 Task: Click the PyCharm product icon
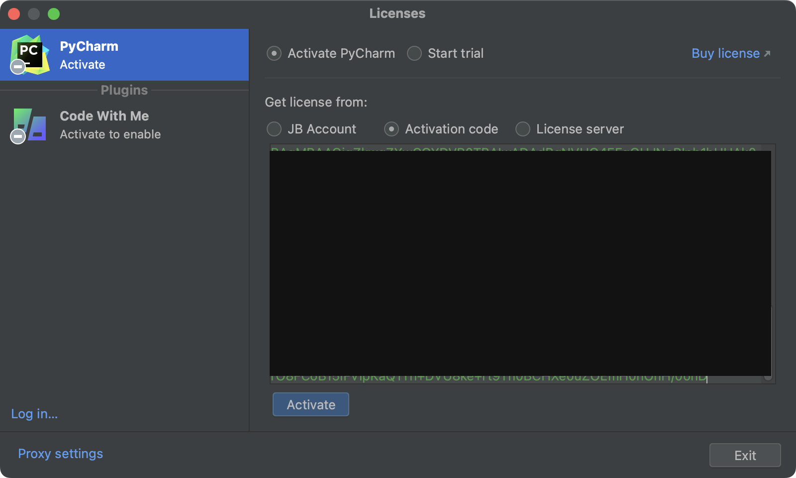pos(30,54)
